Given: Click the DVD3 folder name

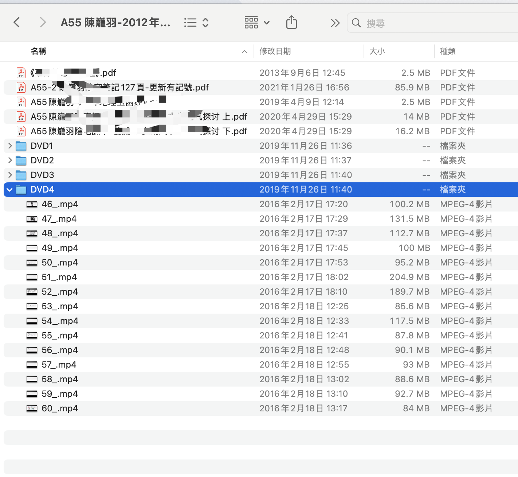Looking at the screenshot, I should [x=42, y=175].
